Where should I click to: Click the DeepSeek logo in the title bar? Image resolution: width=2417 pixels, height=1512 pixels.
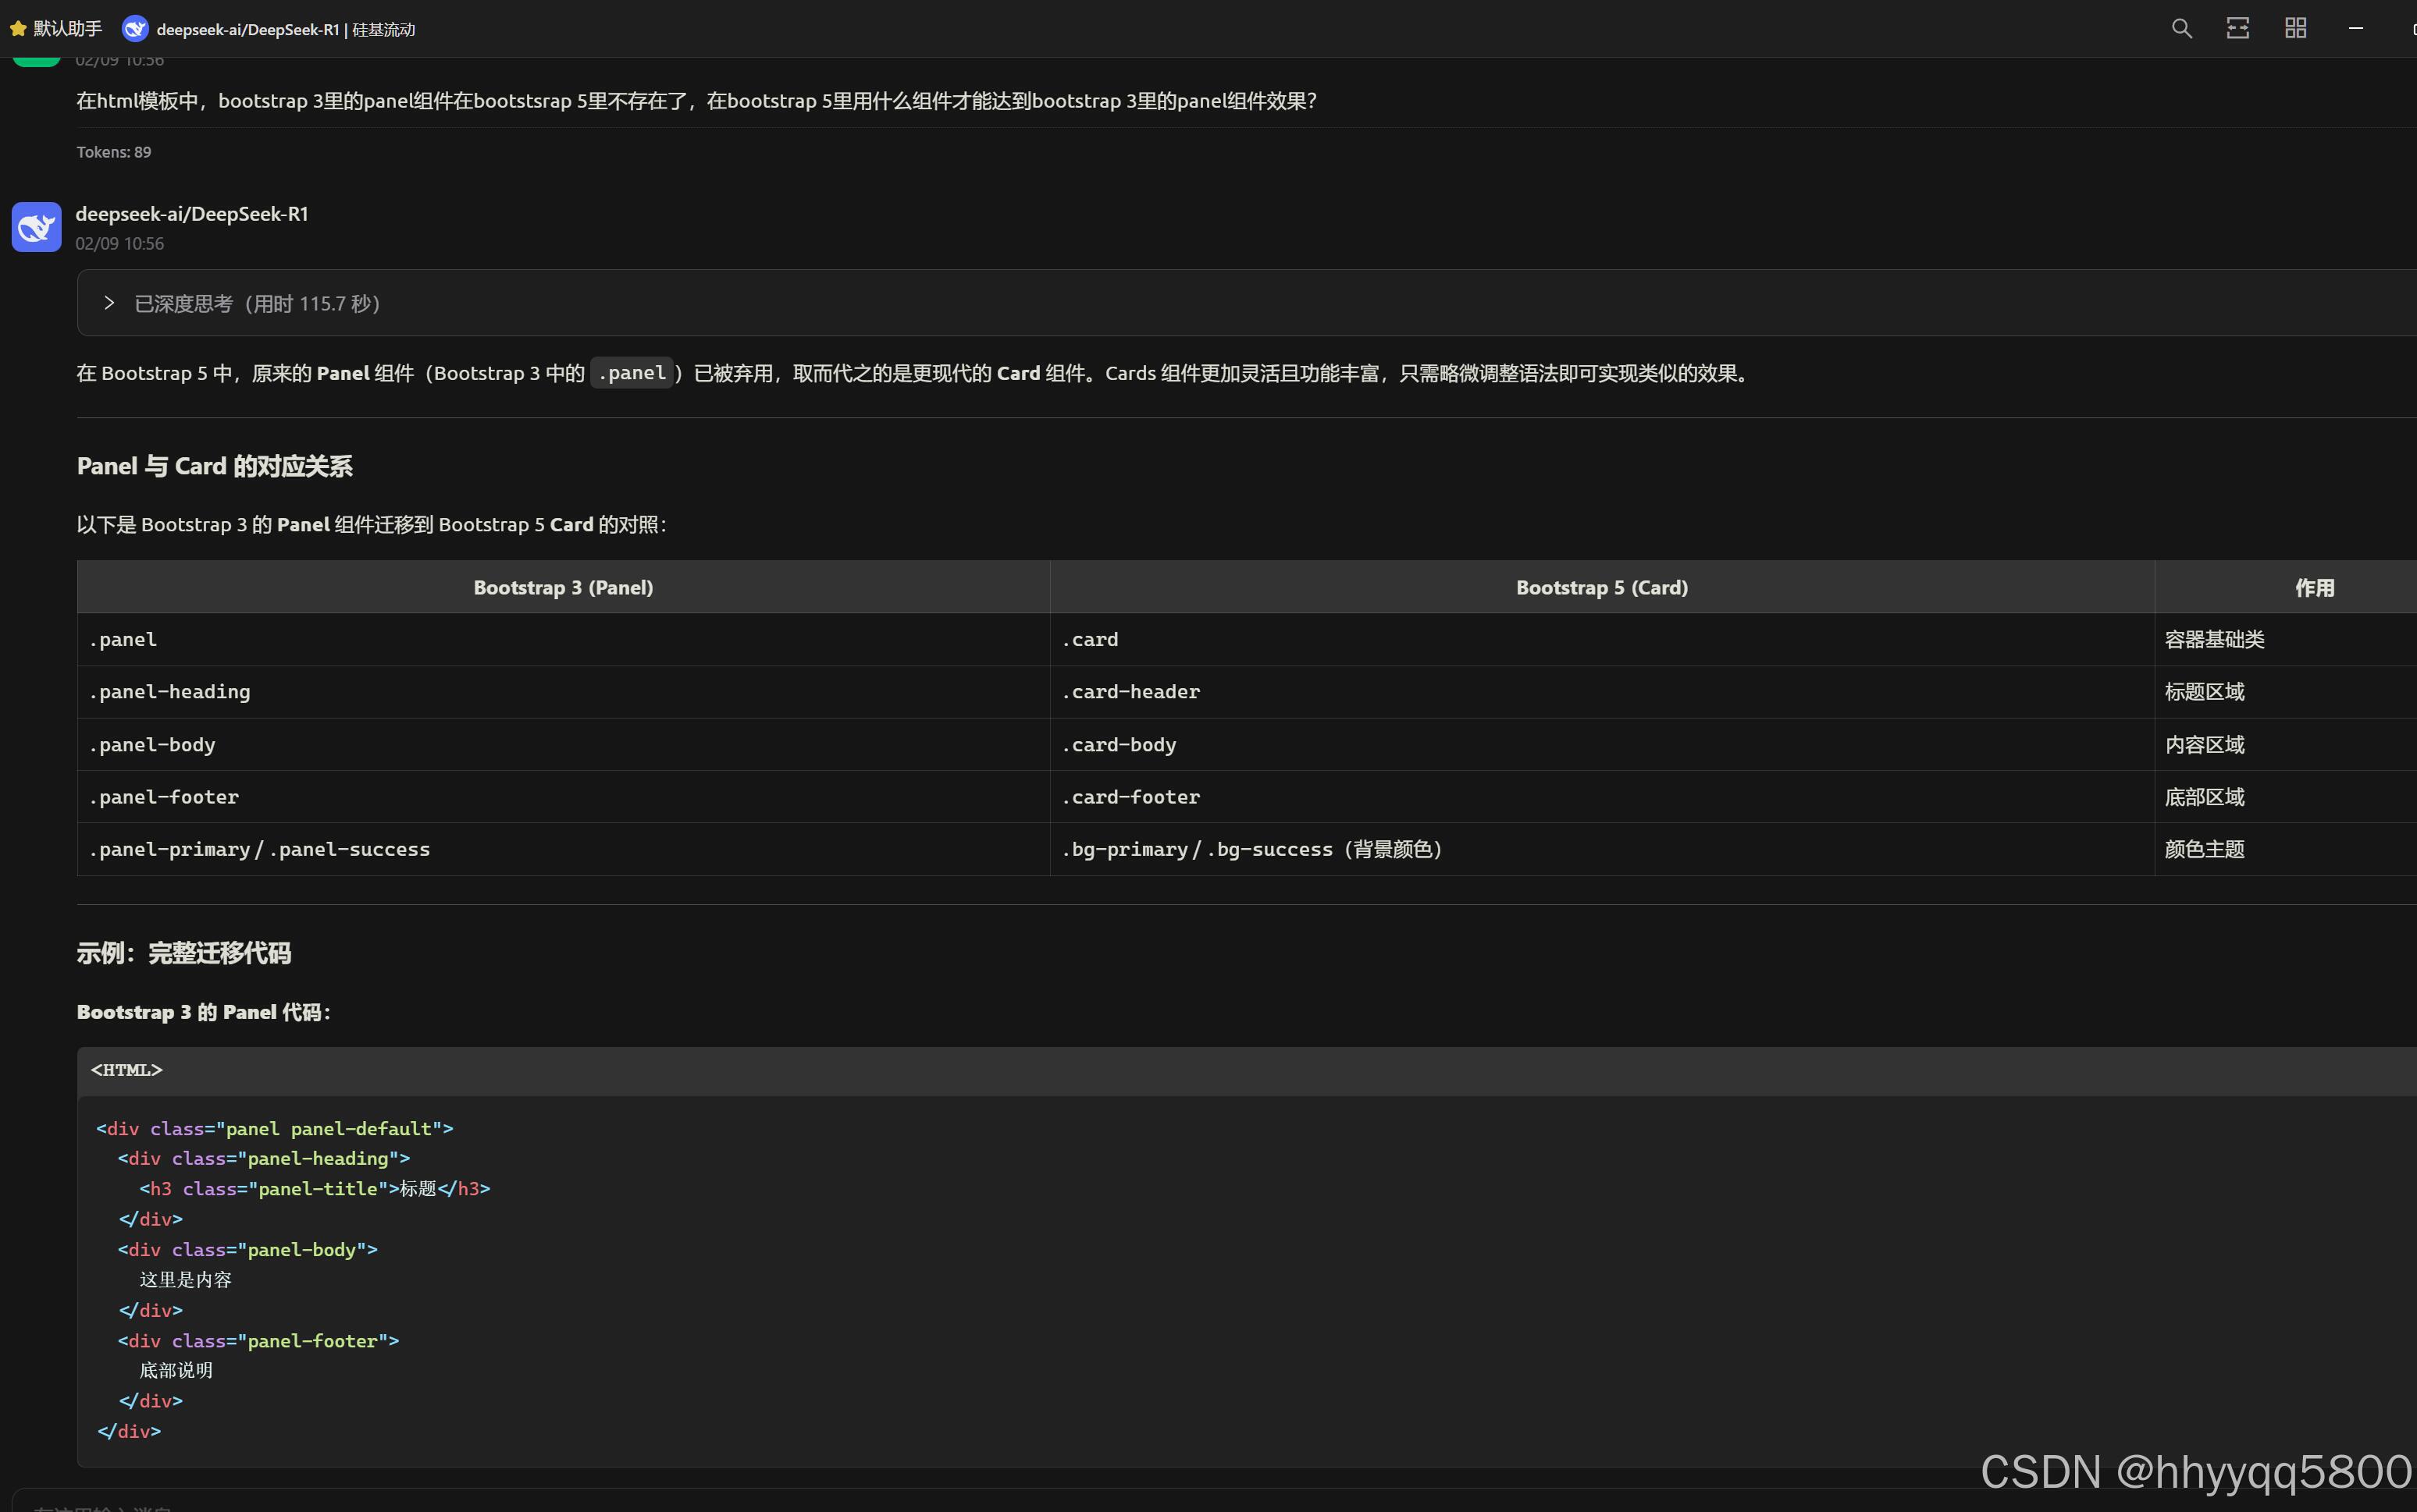pyautogui.click(x=135, y=29)
